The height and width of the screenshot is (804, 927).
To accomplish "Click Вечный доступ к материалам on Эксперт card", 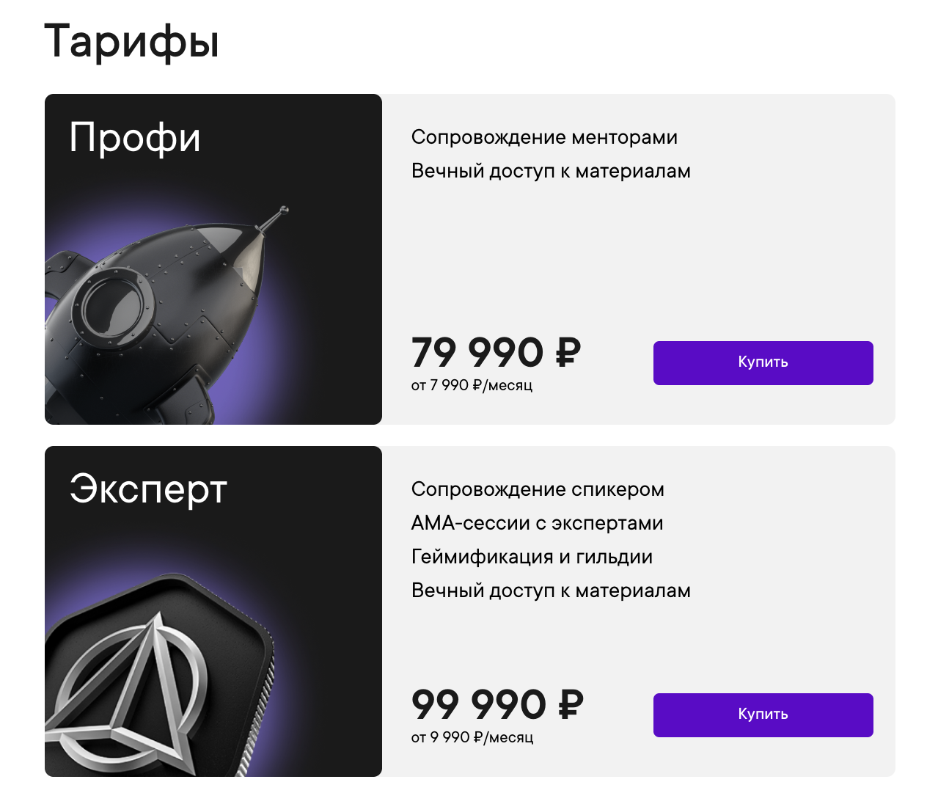I will click(551, 591).
